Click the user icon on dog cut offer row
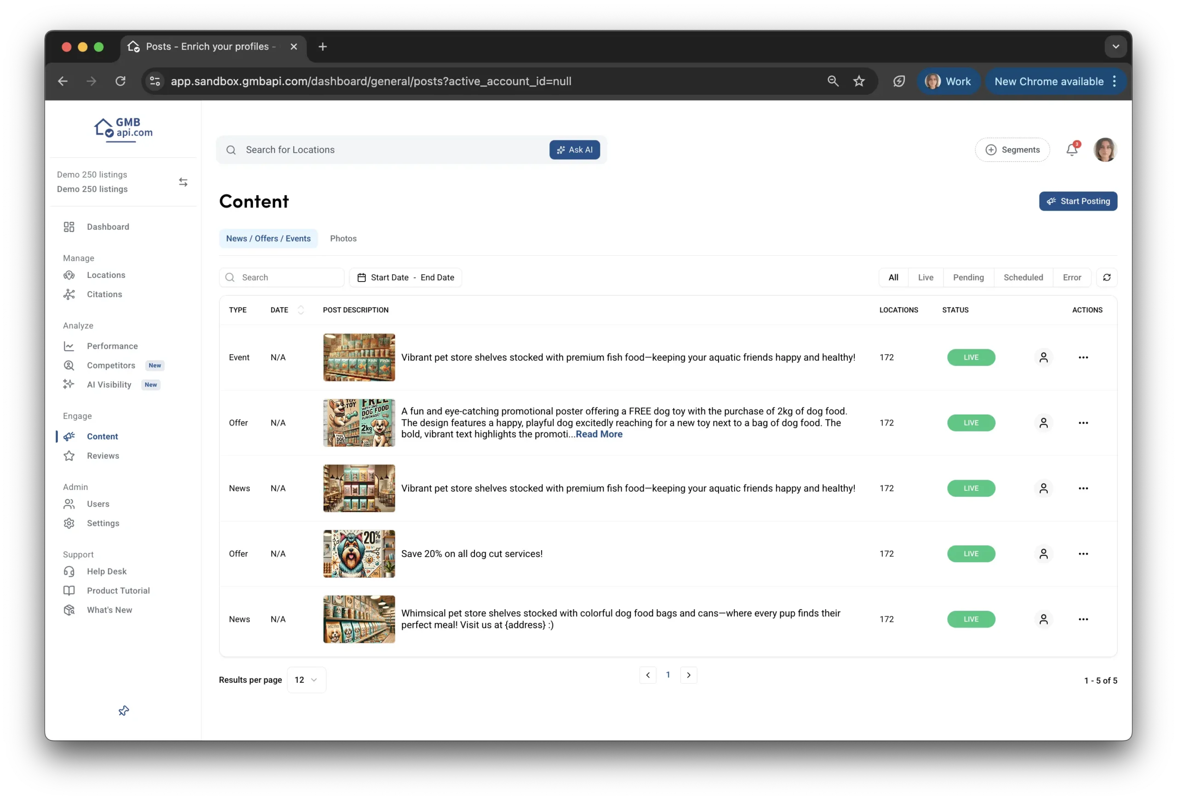The height and width of the screenshot is (800, 1177). (x=1043, y=554)
